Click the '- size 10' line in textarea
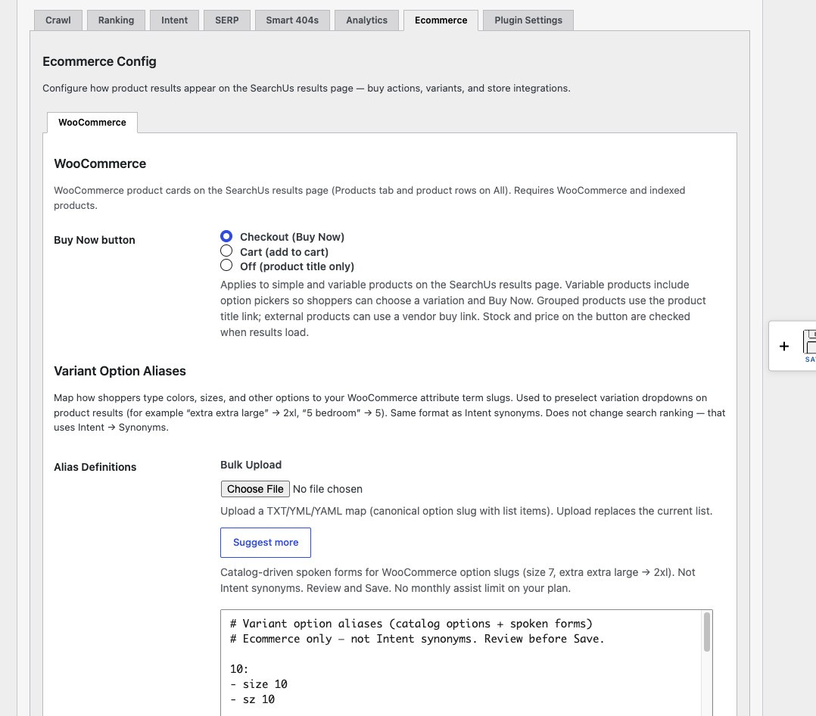Screen dimensions: 816x716 pos(259,684)
